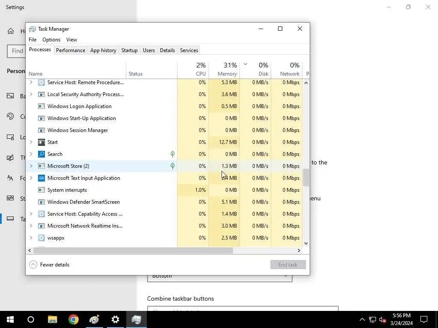Click the Home icon in Settings window
The width and height of the screenshot is (438, 328).
(11, 31)
